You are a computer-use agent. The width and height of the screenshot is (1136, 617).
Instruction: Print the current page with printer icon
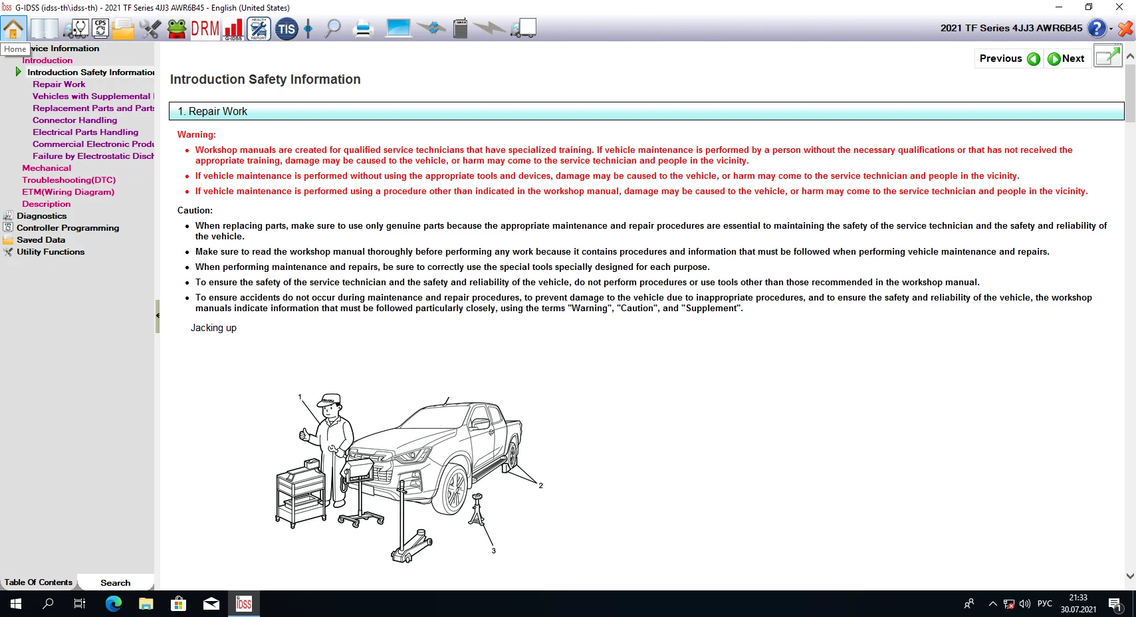[x=363, y=29]
